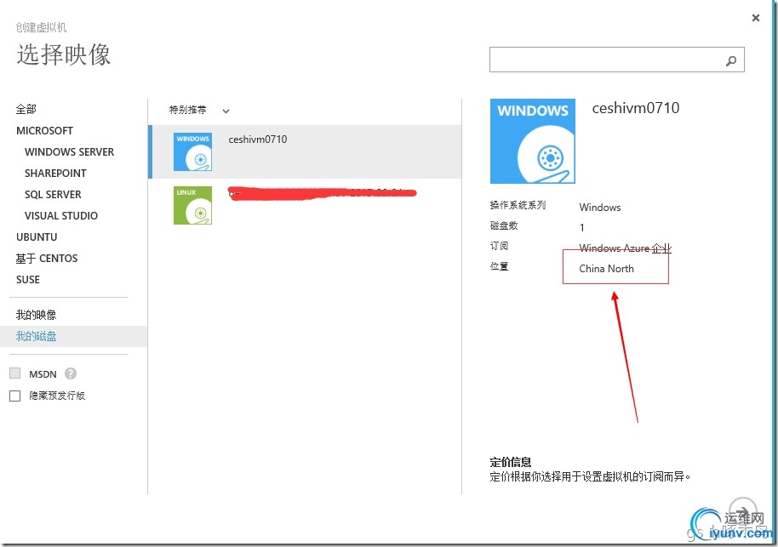Select the ceshivm0710 list row text
The width and height of the screenshot is (778, 547).
pos(258,140)
